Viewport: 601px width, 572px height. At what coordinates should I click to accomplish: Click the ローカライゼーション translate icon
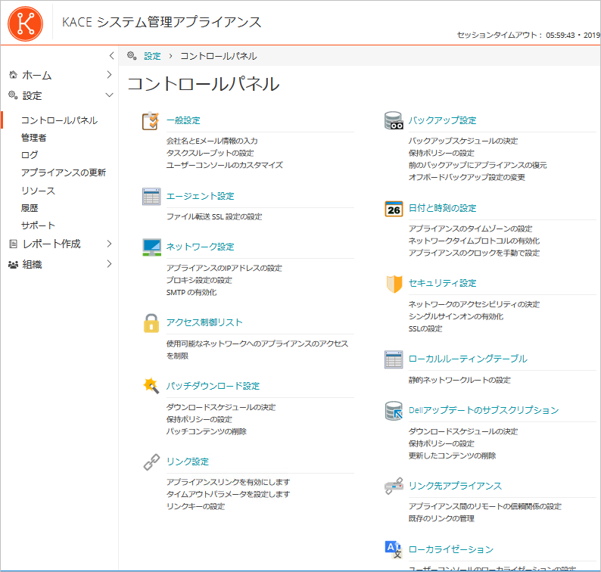click(394, 549)
